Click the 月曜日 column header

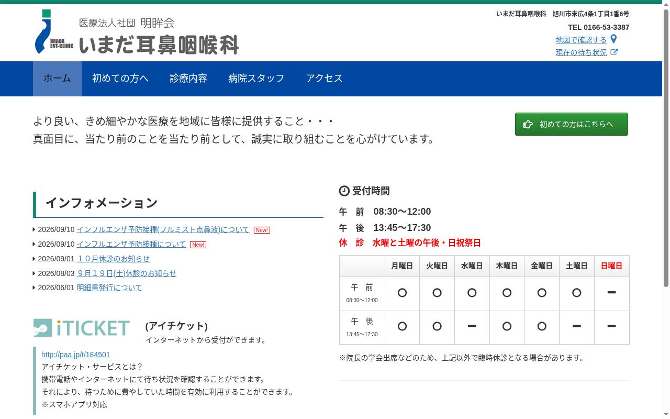point(402,266)
